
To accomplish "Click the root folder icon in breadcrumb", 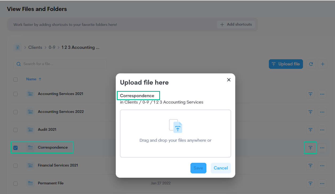I will (18, 47).
